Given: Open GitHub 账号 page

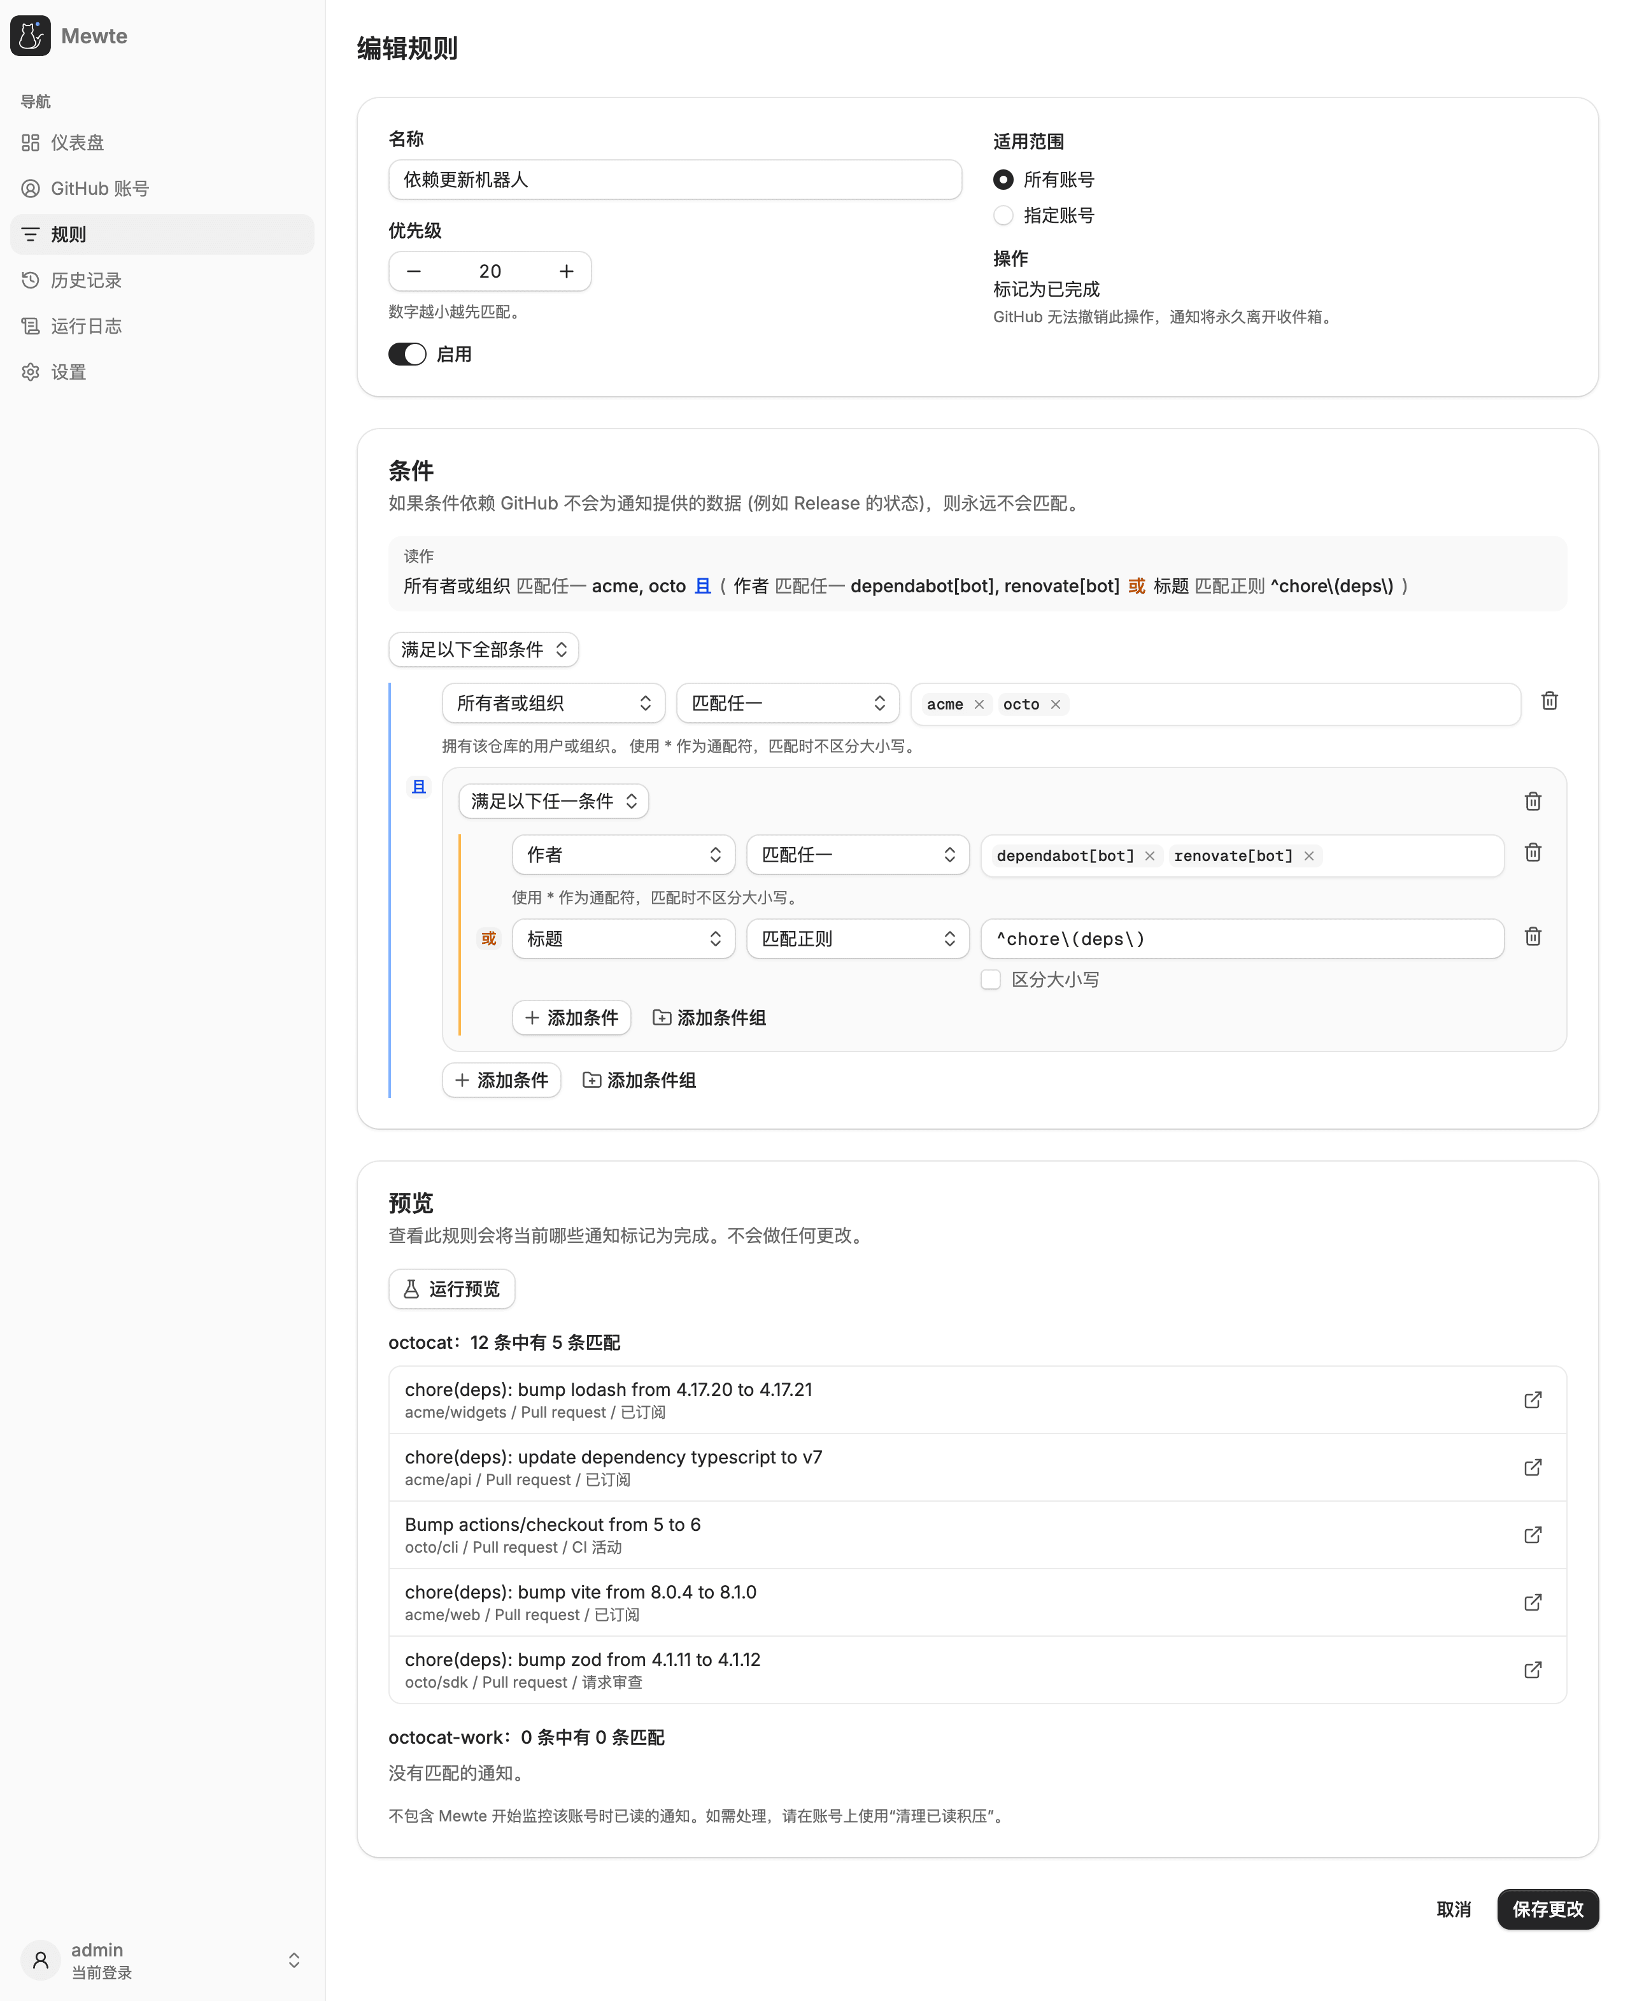Looking at the screenshot, I should pos(162,189).
